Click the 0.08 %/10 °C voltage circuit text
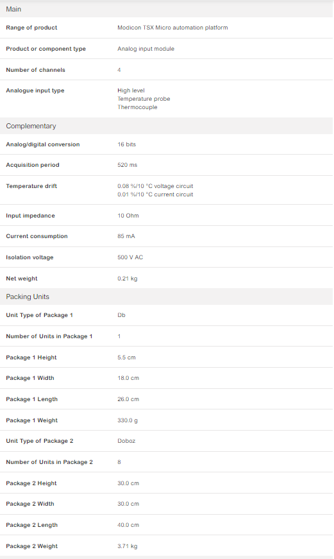The width and height of the screenshot is (334, 559). pos(155,186)
